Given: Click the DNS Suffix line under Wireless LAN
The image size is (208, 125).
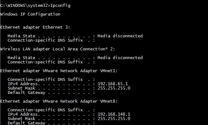Looking at the screenshot, I should (x=51, y=62).
